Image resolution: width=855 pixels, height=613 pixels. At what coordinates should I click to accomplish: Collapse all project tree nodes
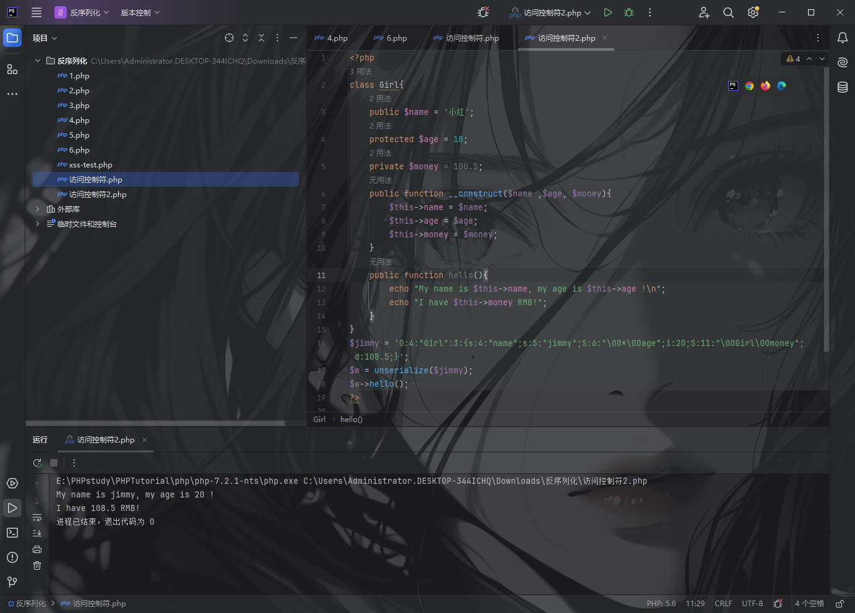261,38
